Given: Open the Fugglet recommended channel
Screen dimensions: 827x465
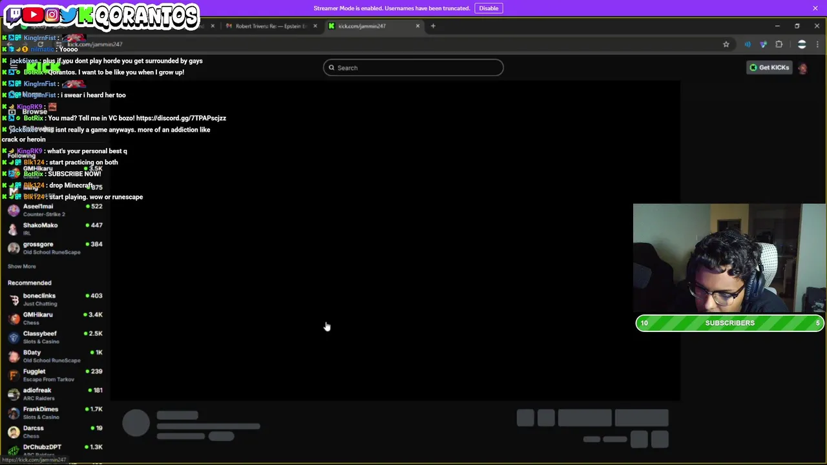Looking at the screenshot, I should pyautogui.click(x=55, y=375).
